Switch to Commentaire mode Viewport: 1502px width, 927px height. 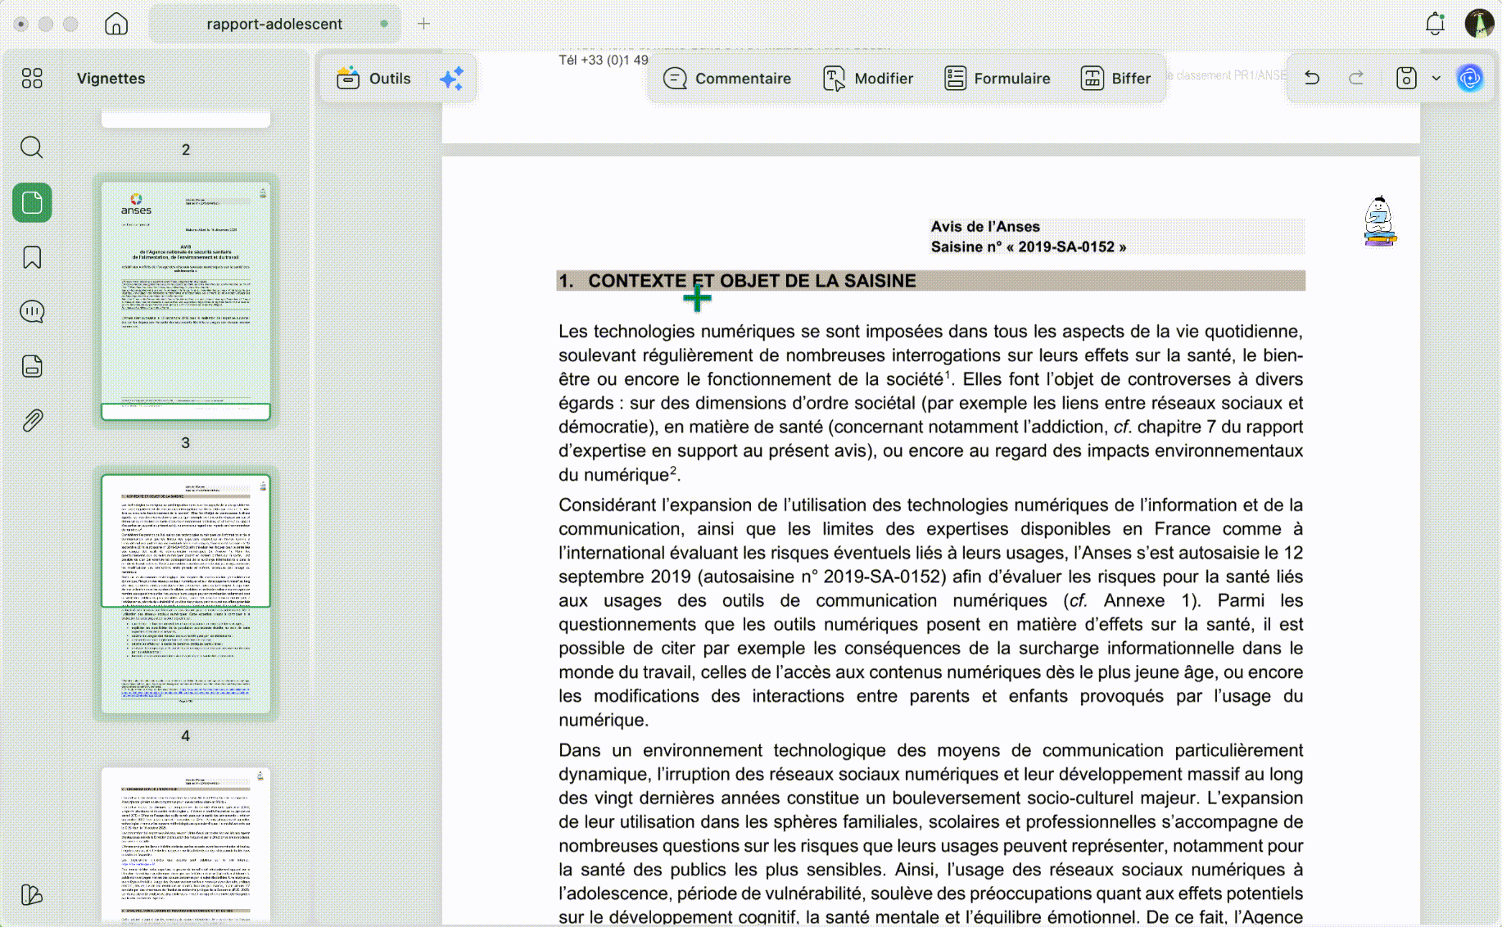click(x=727, y=79)
